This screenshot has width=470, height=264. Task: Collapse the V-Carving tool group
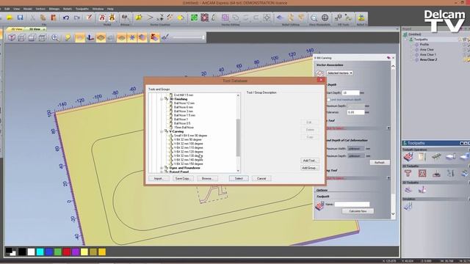pyautogui.click(x=162, y=131)
